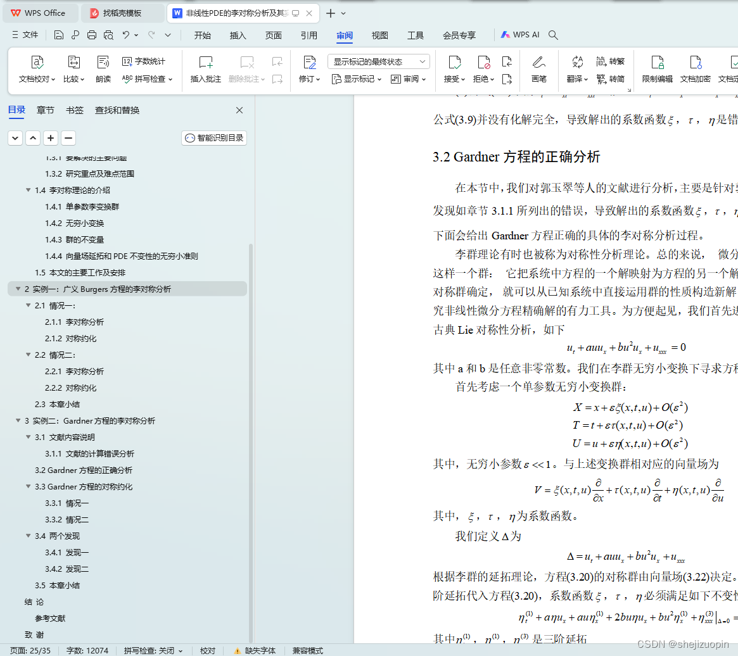This screenshot has height=656, width=738.
Task: Jump to 参考文献 in outline
Action: click(x=50, y=619)
